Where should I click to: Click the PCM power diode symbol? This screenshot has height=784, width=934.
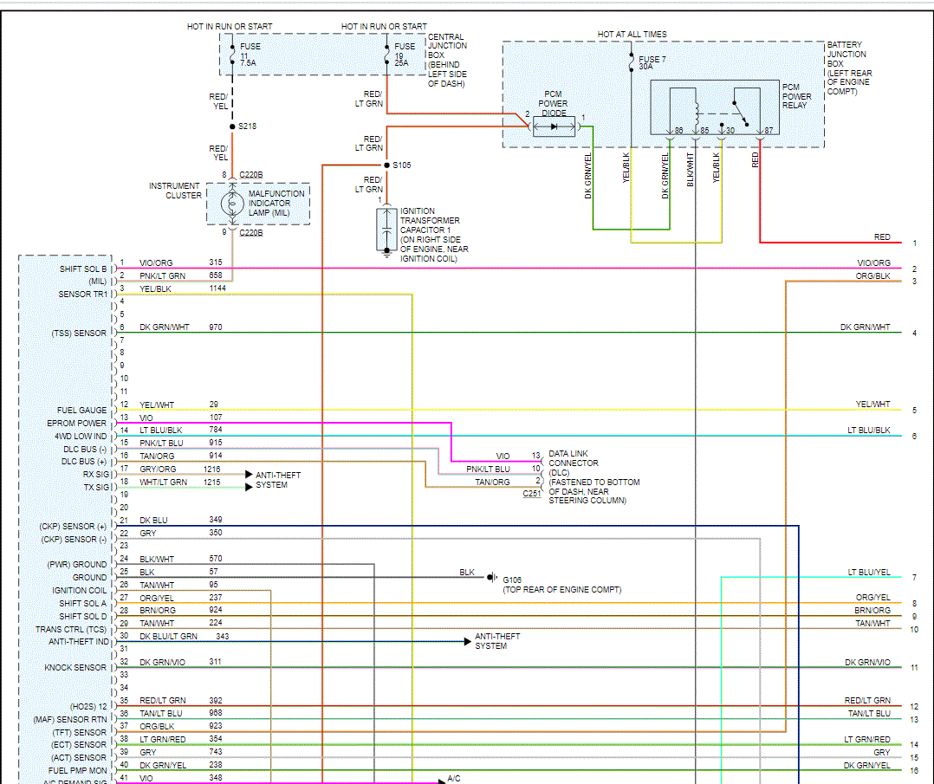point(555,126)
